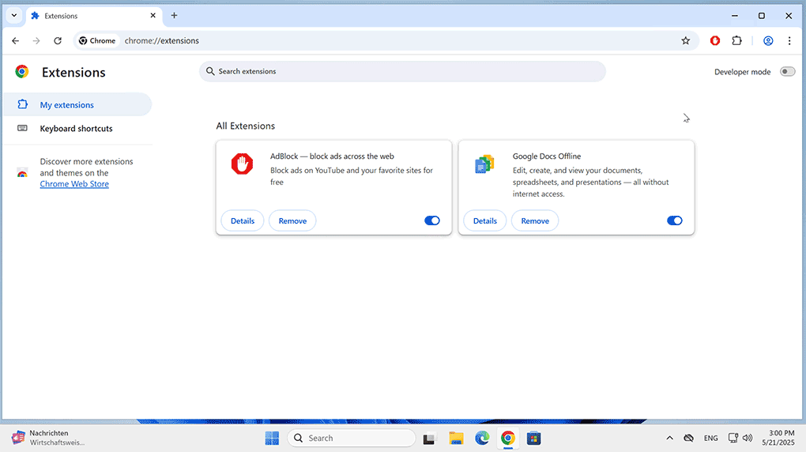Click the Chrome Web Store rainbow icon
This screenshot has width=806, height=452.
click(x=22, y=173)
